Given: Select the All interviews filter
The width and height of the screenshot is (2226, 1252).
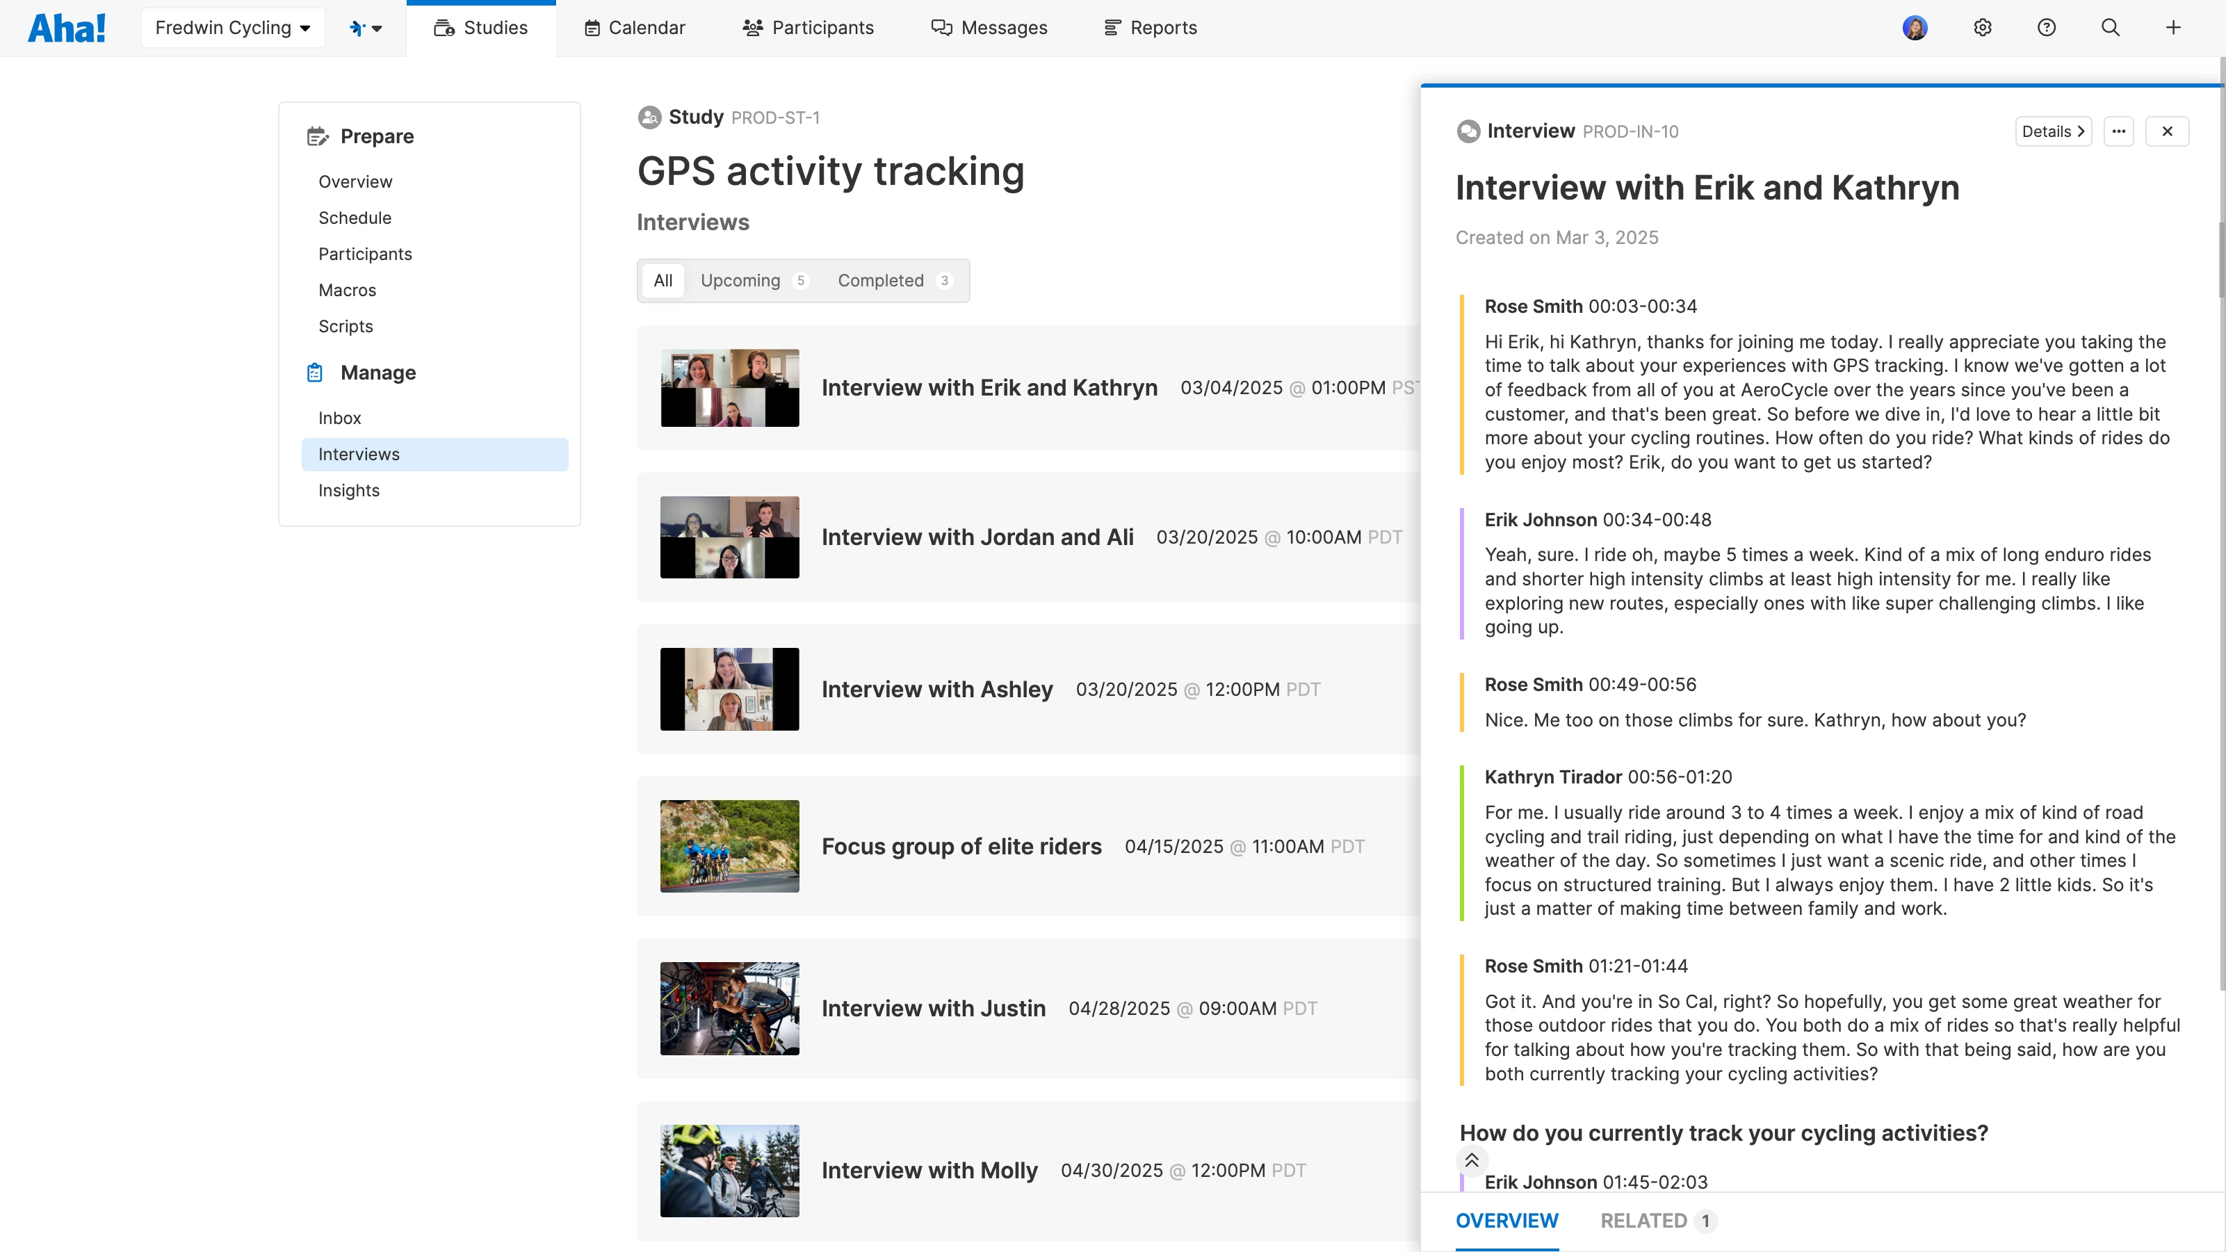Looking at the screenshot, I should point(663,280).
